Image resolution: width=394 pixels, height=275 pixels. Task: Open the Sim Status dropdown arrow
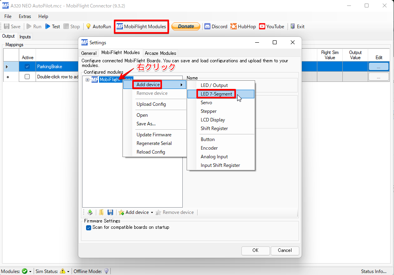pos(68,271)
